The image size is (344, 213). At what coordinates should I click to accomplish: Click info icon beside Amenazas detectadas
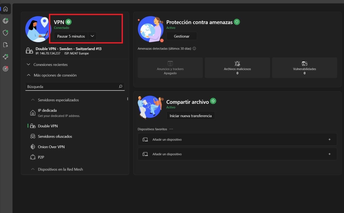tap(194, 49)
